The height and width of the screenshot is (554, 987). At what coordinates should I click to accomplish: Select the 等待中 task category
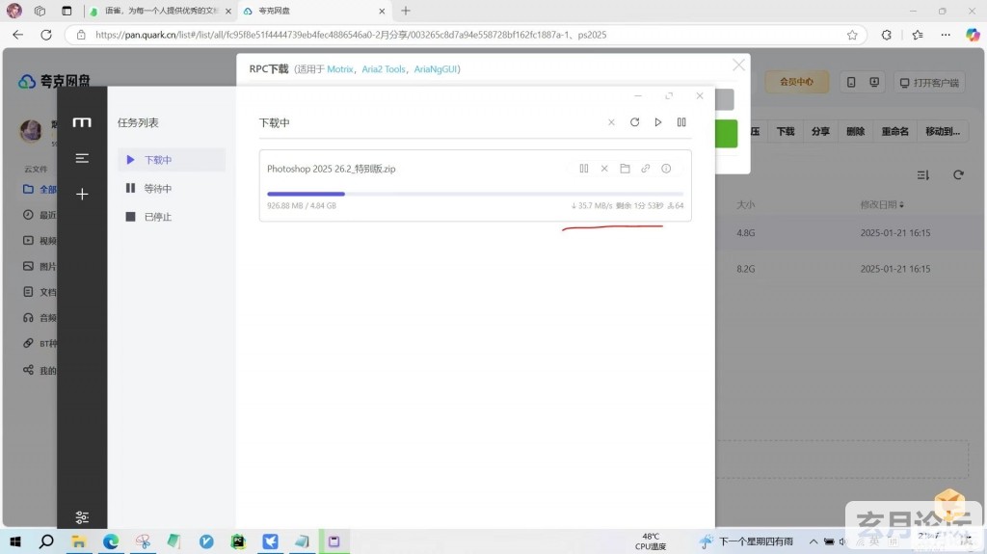(172, 188)
